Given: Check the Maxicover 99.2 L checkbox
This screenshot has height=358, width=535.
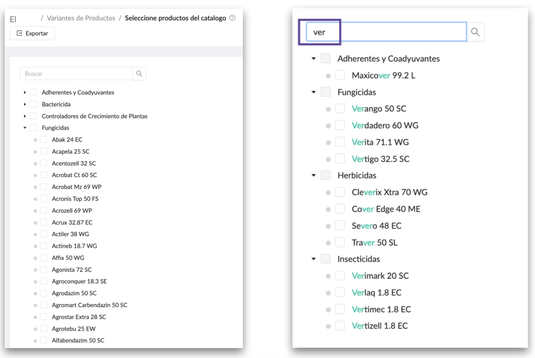Looking at the screenshot, I should 340,75.
